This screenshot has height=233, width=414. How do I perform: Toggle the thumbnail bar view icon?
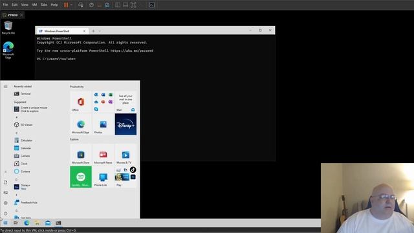tap(125, 5)
